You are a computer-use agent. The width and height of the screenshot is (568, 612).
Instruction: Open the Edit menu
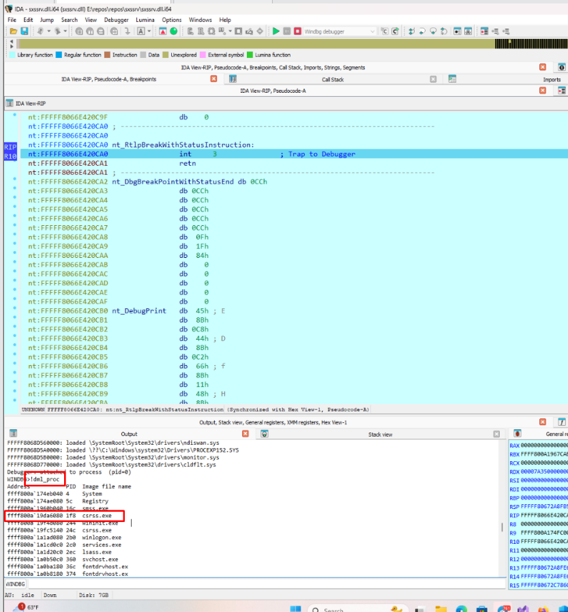pos(28,20)
